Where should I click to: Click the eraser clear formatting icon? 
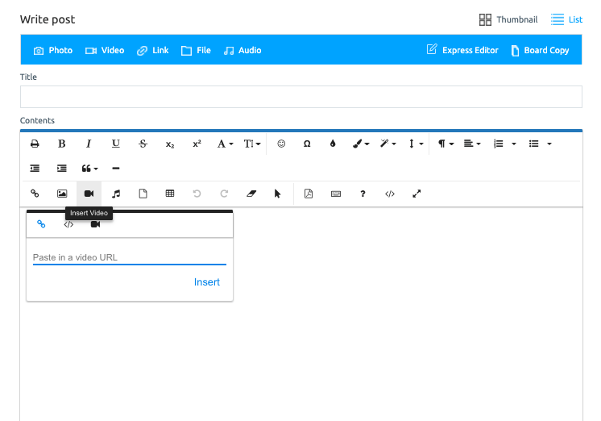(x=251, y=194)
